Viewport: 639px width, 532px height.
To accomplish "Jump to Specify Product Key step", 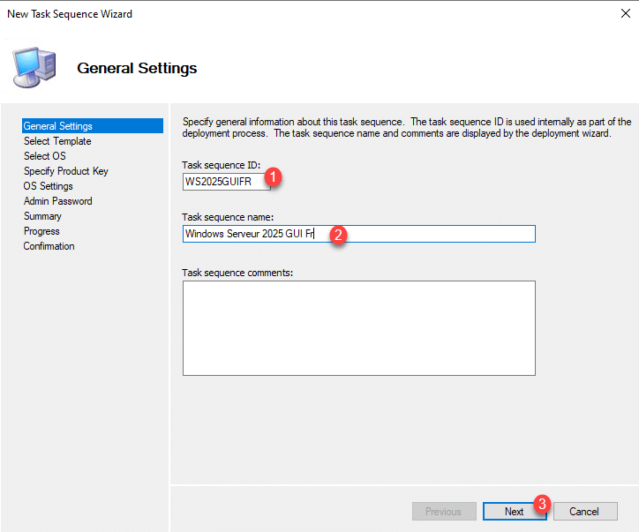I will click(66, 171).
